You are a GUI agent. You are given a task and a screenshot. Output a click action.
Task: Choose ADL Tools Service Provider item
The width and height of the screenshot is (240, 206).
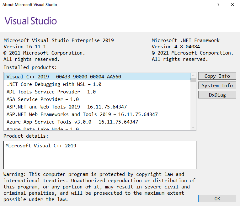pyautogui.click(x=51, y=92)
